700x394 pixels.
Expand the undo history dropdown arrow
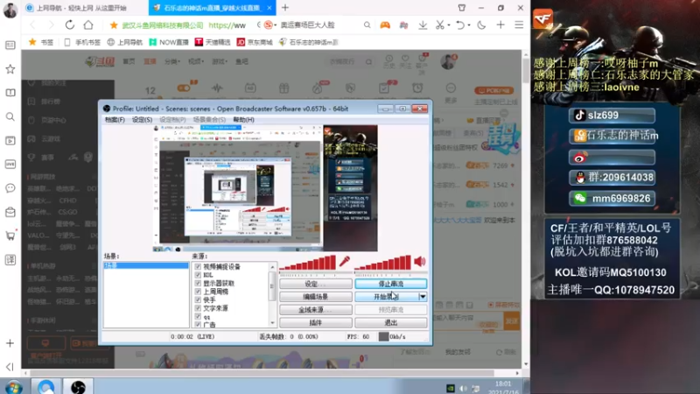click(x=469, y=25)
